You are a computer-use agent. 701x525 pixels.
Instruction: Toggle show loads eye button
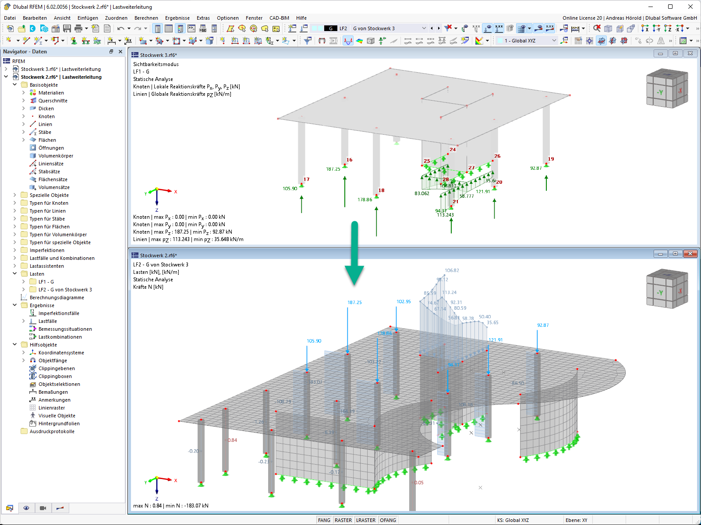coord(488,28)
